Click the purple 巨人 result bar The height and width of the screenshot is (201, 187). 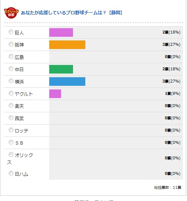(x=61, y=32)
